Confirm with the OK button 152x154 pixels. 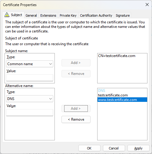click(89, 148)
